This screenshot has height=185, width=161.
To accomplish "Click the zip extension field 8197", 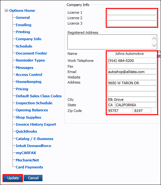I will pyautogui.click(x=142, y=111).
